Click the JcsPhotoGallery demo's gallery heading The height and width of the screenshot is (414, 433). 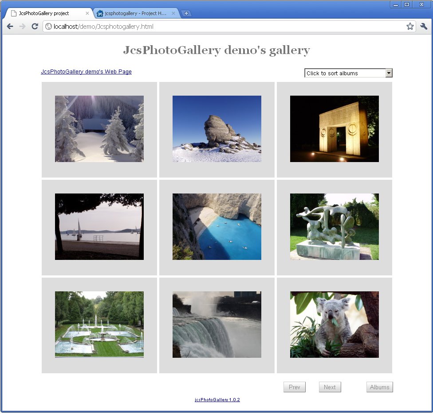click(216, 50)
